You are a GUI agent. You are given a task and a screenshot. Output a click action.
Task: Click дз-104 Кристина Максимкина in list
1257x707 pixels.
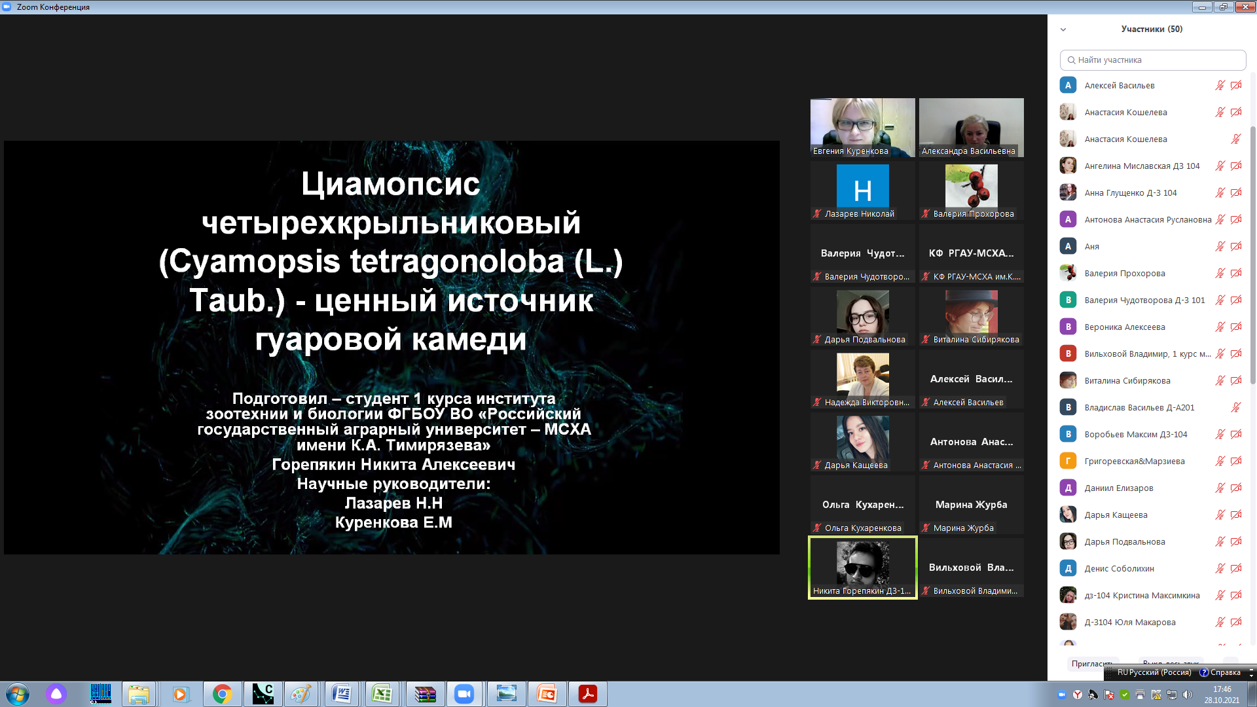point(1142,596)
